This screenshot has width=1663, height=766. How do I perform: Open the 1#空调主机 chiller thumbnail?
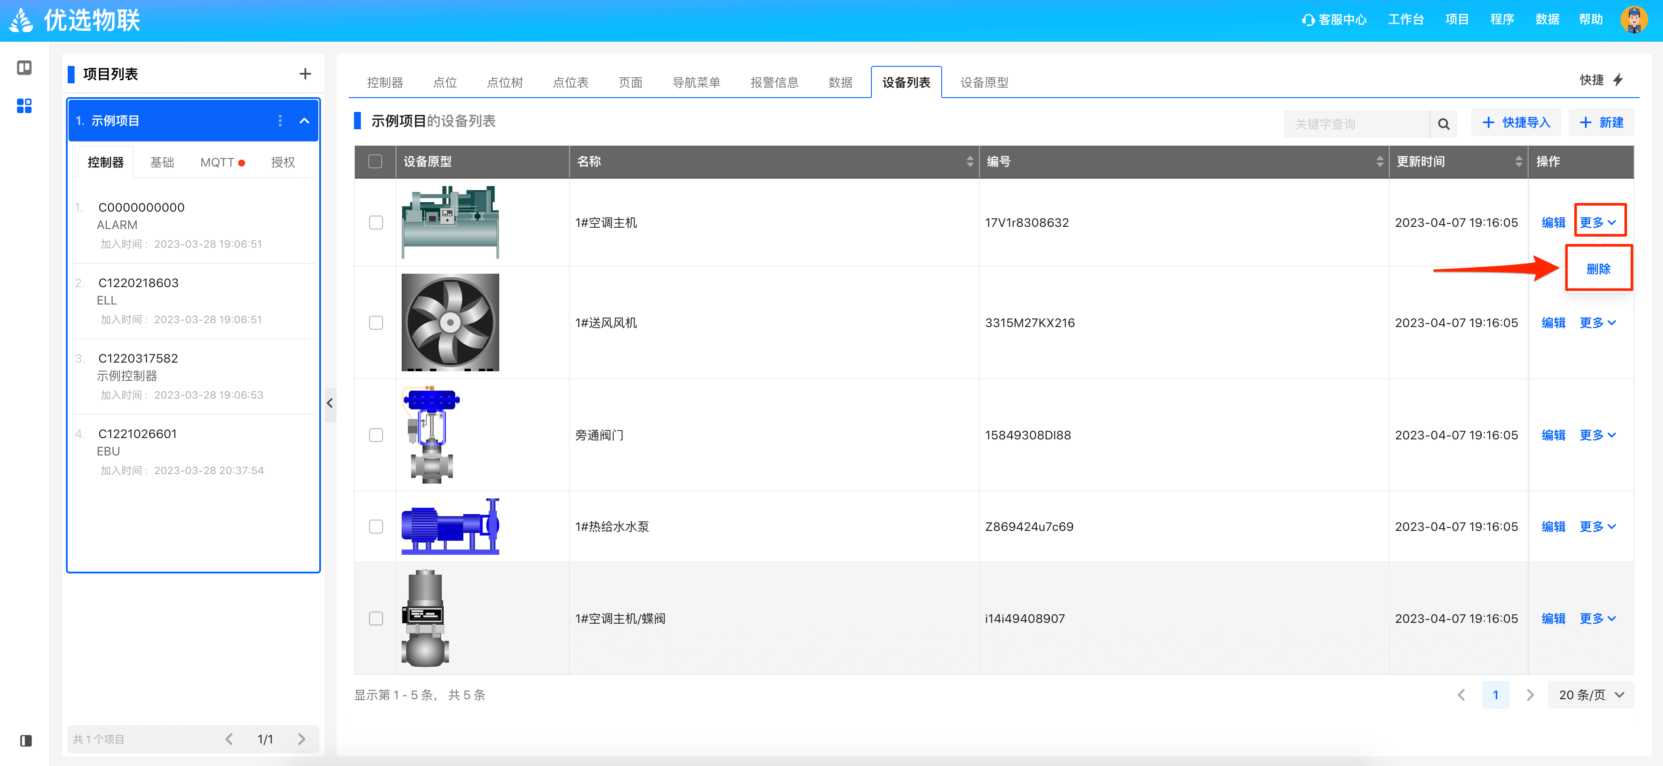point(450,222)
